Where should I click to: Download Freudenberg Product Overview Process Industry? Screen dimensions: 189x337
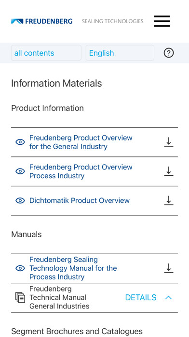169,171
